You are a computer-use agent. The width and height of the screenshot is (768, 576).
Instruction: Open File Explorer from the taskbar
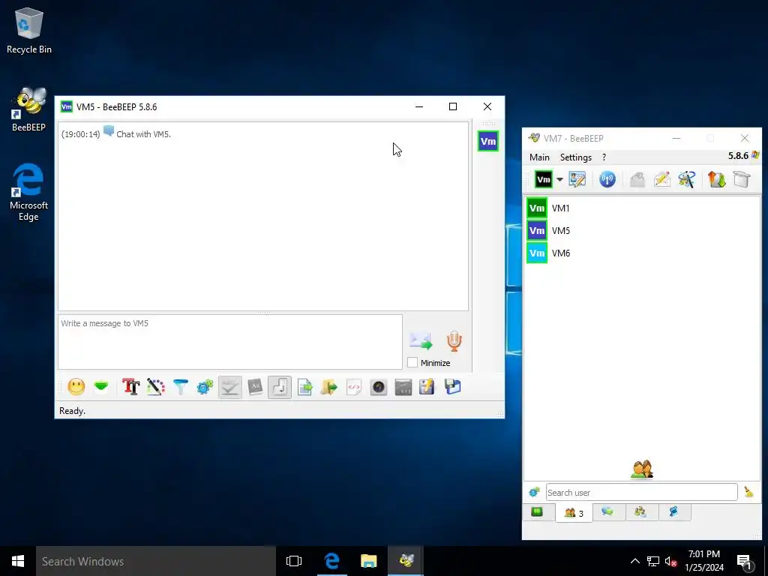369,561
